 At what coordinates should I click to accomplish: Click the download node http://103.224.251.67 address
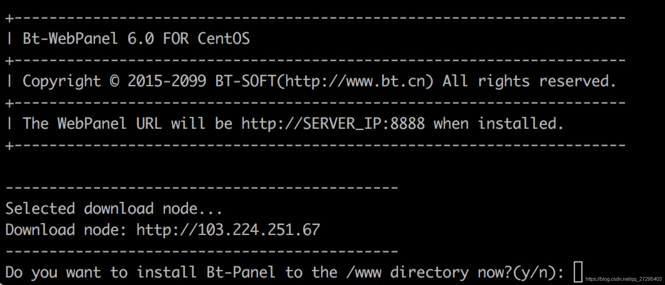tap(228, 230)
